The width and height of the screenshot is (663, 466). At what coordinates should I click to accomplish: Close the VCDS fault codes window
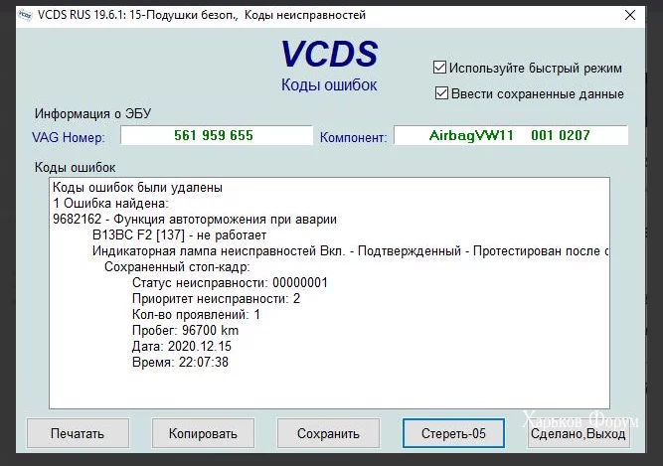[630, 15]
